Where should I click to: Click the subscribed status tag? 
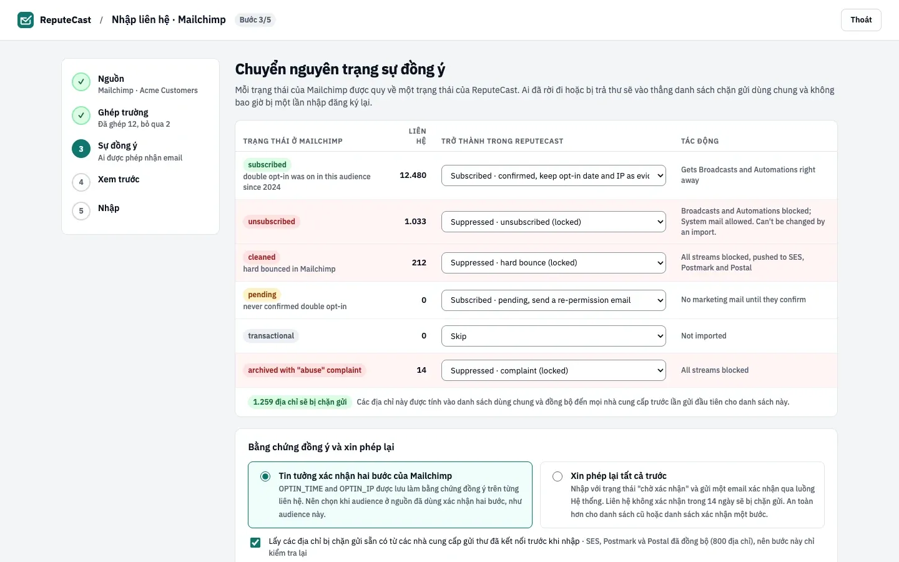pos(267,165)
